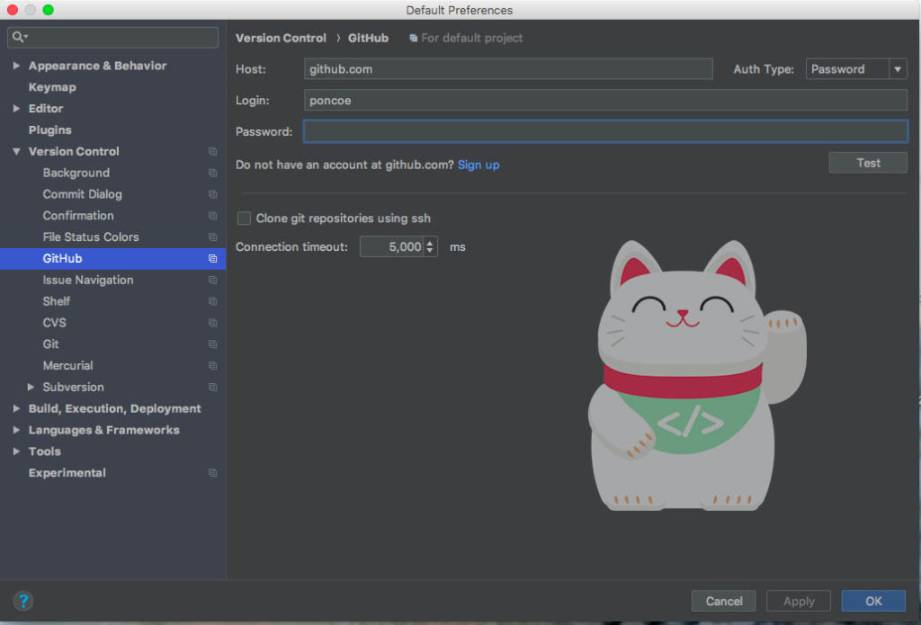Expand the Tools section

pos(16,451)
